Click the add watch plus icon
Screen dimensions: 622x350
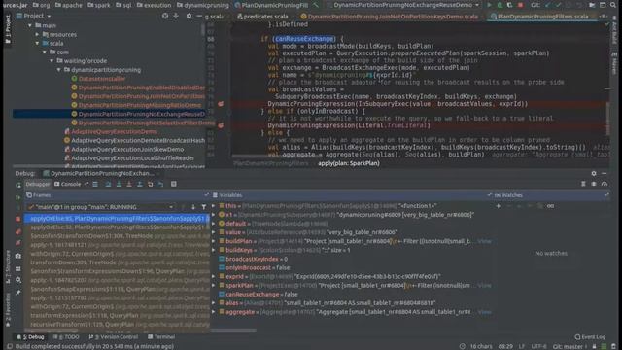coord(499,206)
